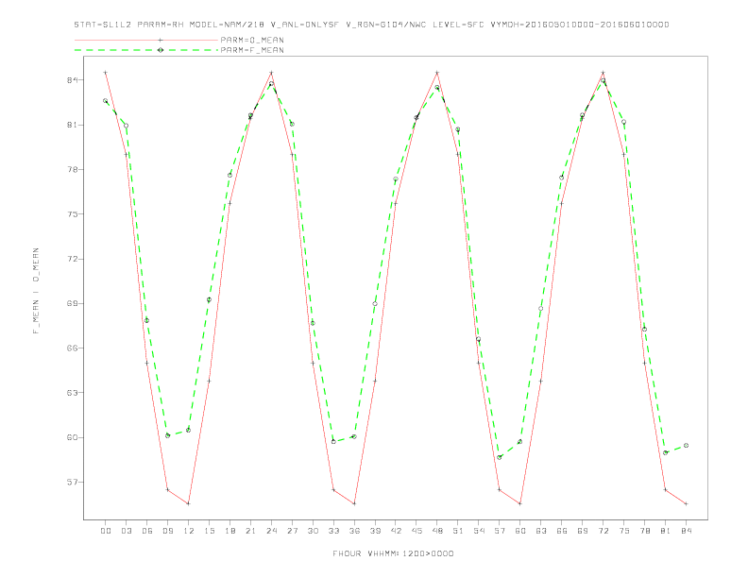The width and height of the screenshot is (748, 578).
Task: Click x-axis tick label 27
Action: click(x=292, y=531)
